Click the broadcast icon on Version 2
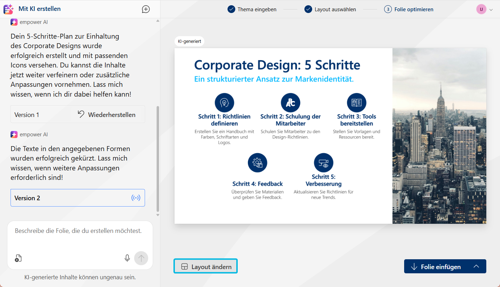Viewport: 500px width, 287px height. (x=136, y=198)
